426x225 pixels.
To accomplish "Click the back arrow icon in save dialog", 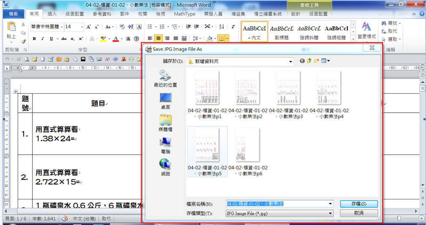I will [302, 61].
